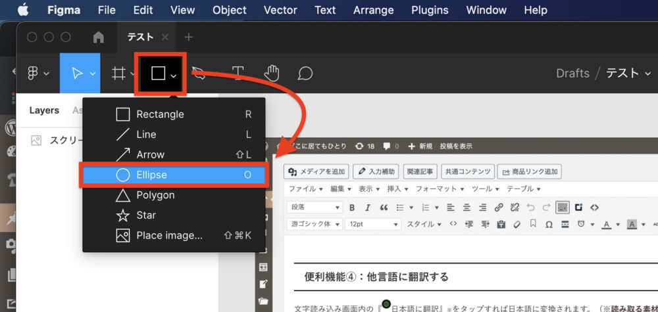Click メディアを追加 button in editor screenshot
The image size is (658, 312).
tap(317, 171)
